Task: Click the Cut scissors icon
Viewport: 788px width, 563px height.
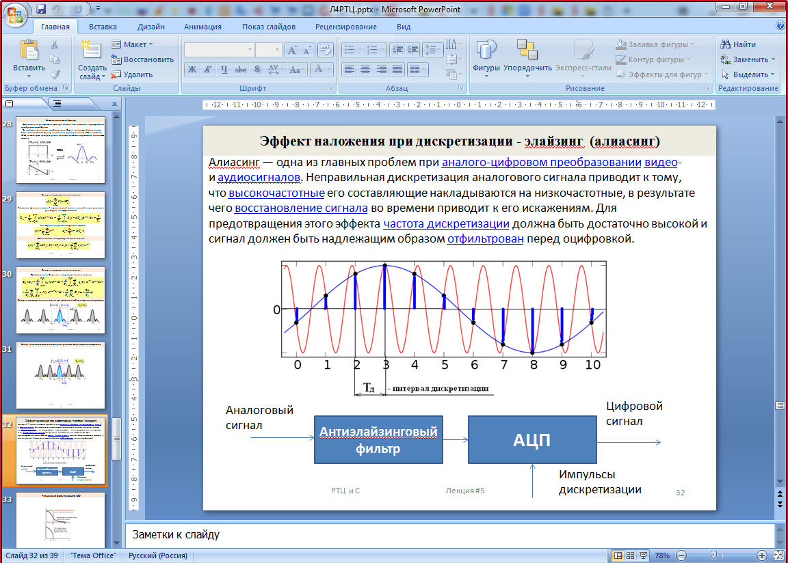Action: (55, 44)
